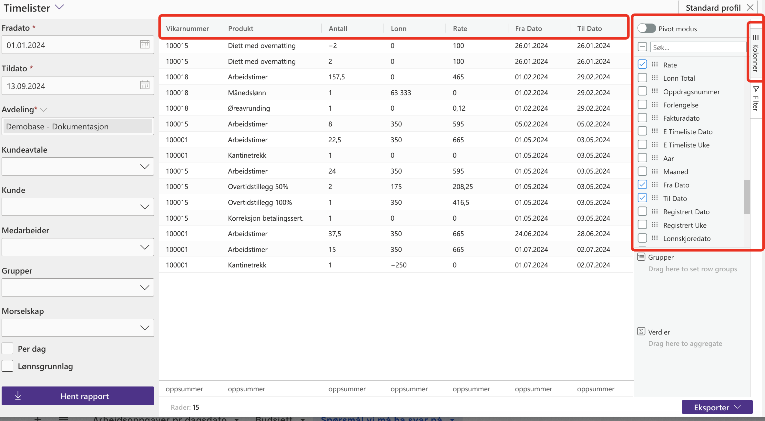This screenshot has width=765, height=421.
Task: Sort by the Til Dato column header
Action: point(589,28)
